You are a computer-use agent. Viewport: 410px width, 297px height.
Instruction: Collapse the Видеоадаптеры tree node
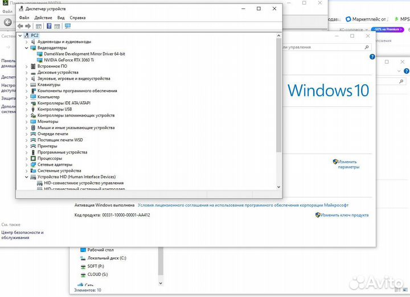pyautogui.click(x=26, y=48)
